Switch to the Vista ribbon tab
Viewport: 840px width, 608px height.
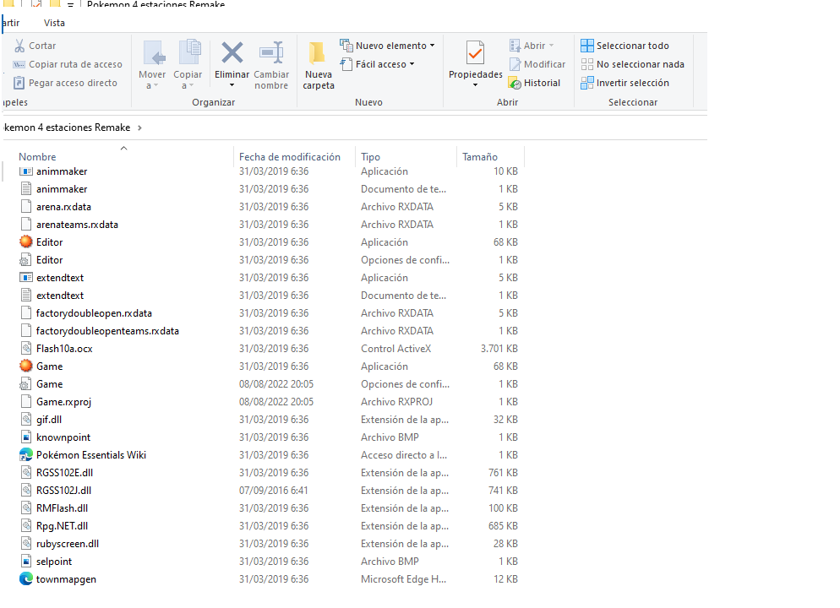(54, 23)
